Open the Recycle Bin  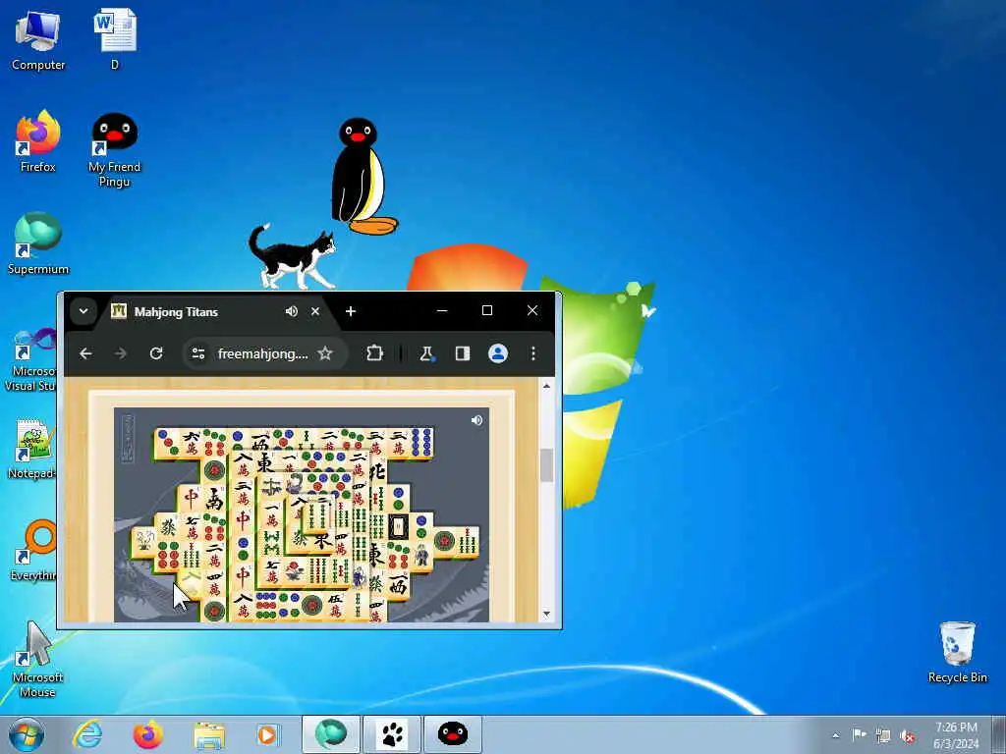click(x=957, y=653)
